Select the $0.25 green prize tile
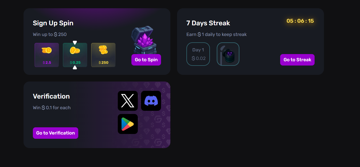Viewport: 360px width, 167px height. coord(75,55)
